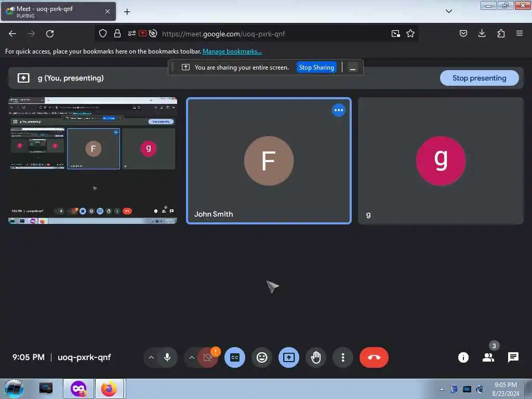Bookmark this page with the star
This screenshot has height=399, width=532.
410,33
